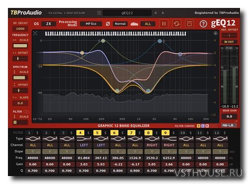The image size is (248, 184).
Task: Enable filter 1 button
Action: (29, 132)
